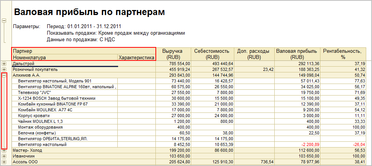
Task: Collapse the report header parameters section
Action: (x=4, y=21)
